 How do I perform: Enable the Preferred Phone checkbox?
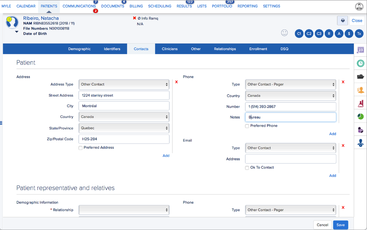pos(247,126)
